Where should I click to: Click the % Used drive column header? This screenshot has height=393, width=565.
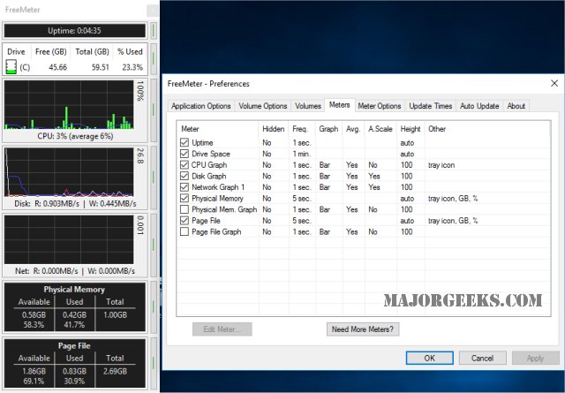[130, 51]
